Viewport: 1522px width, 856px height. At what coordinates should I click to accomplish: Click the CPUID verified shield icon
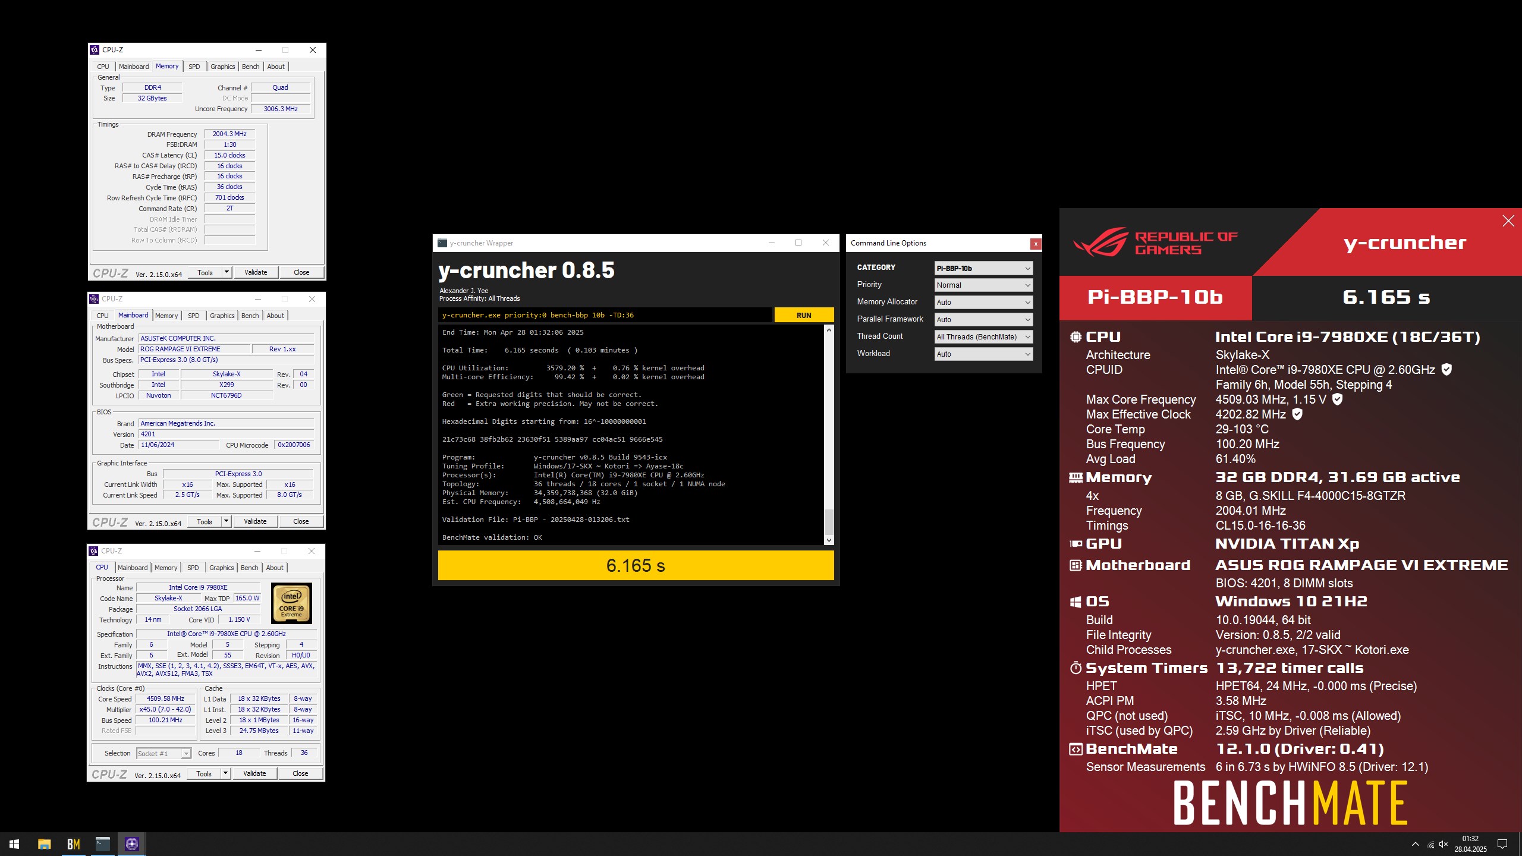[1446, 370]
